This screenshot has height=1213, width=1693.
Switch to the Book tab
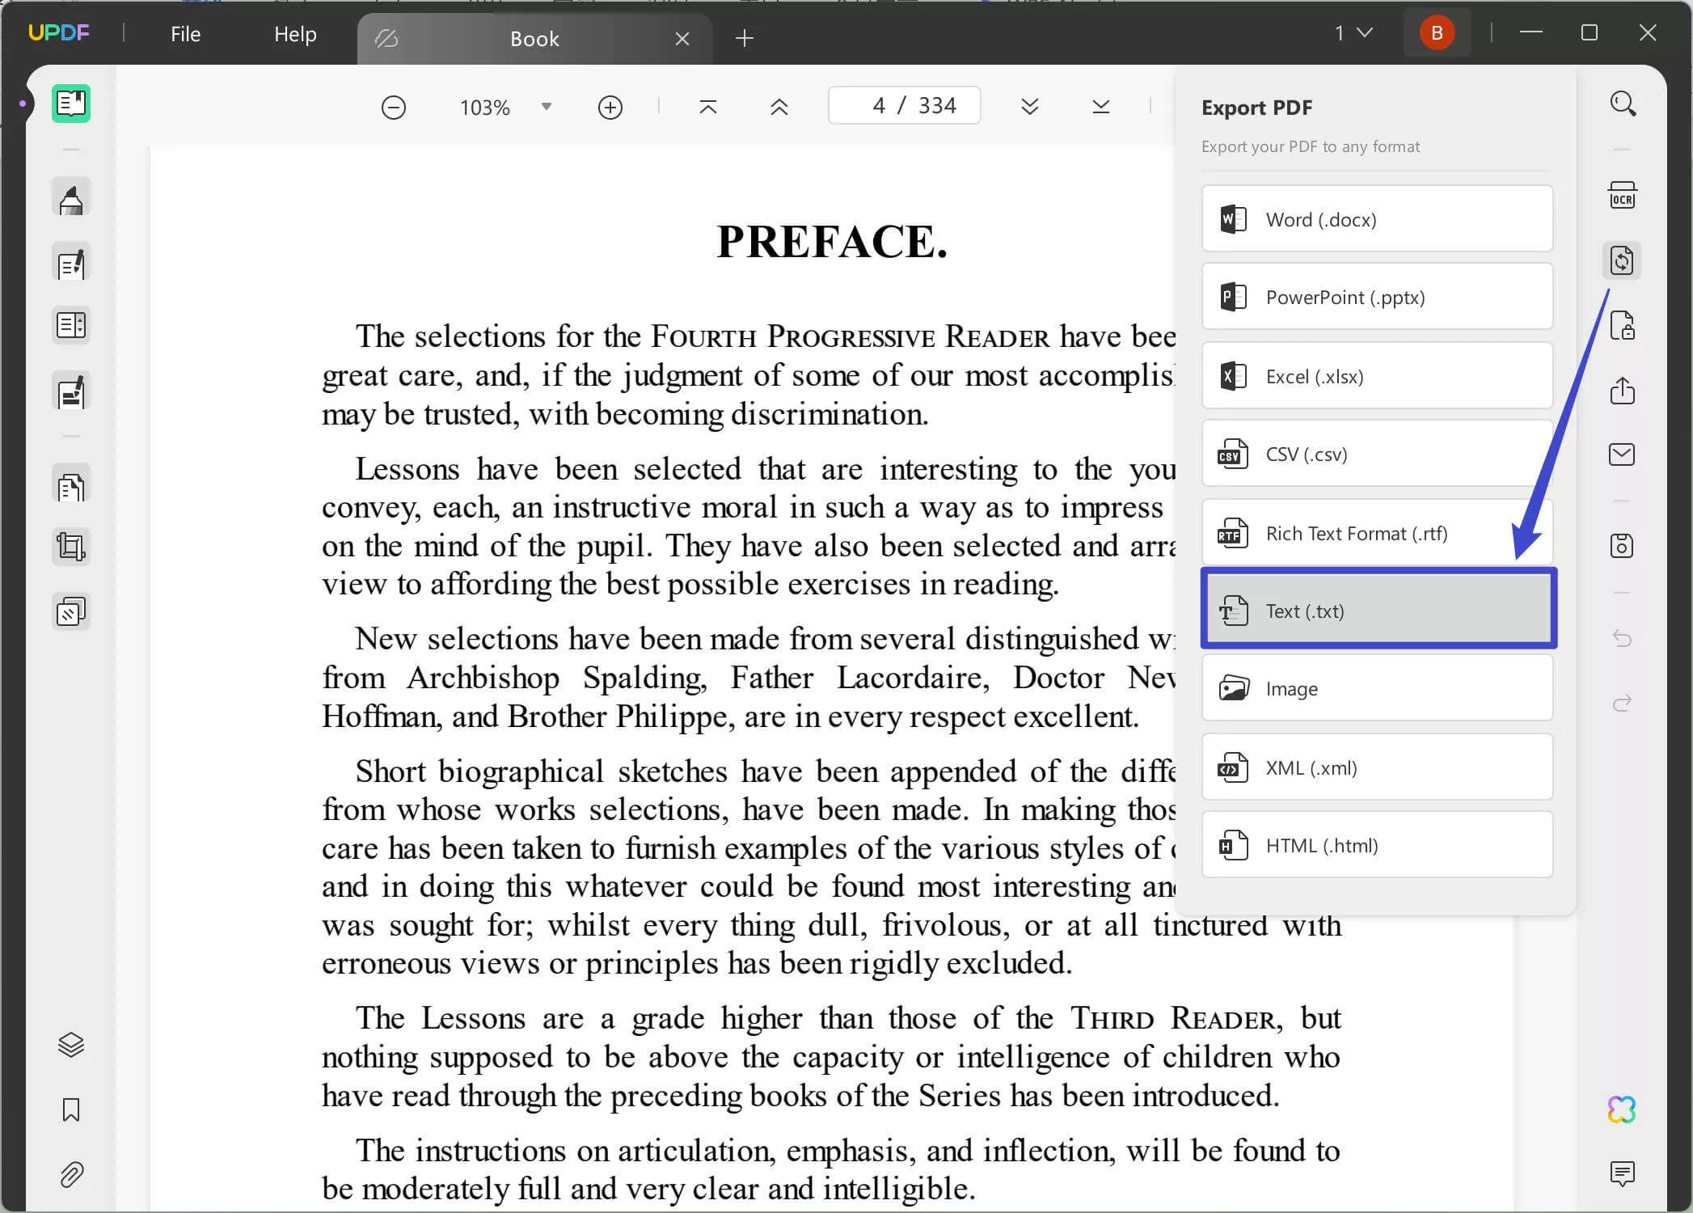click(x=534, y=39)
